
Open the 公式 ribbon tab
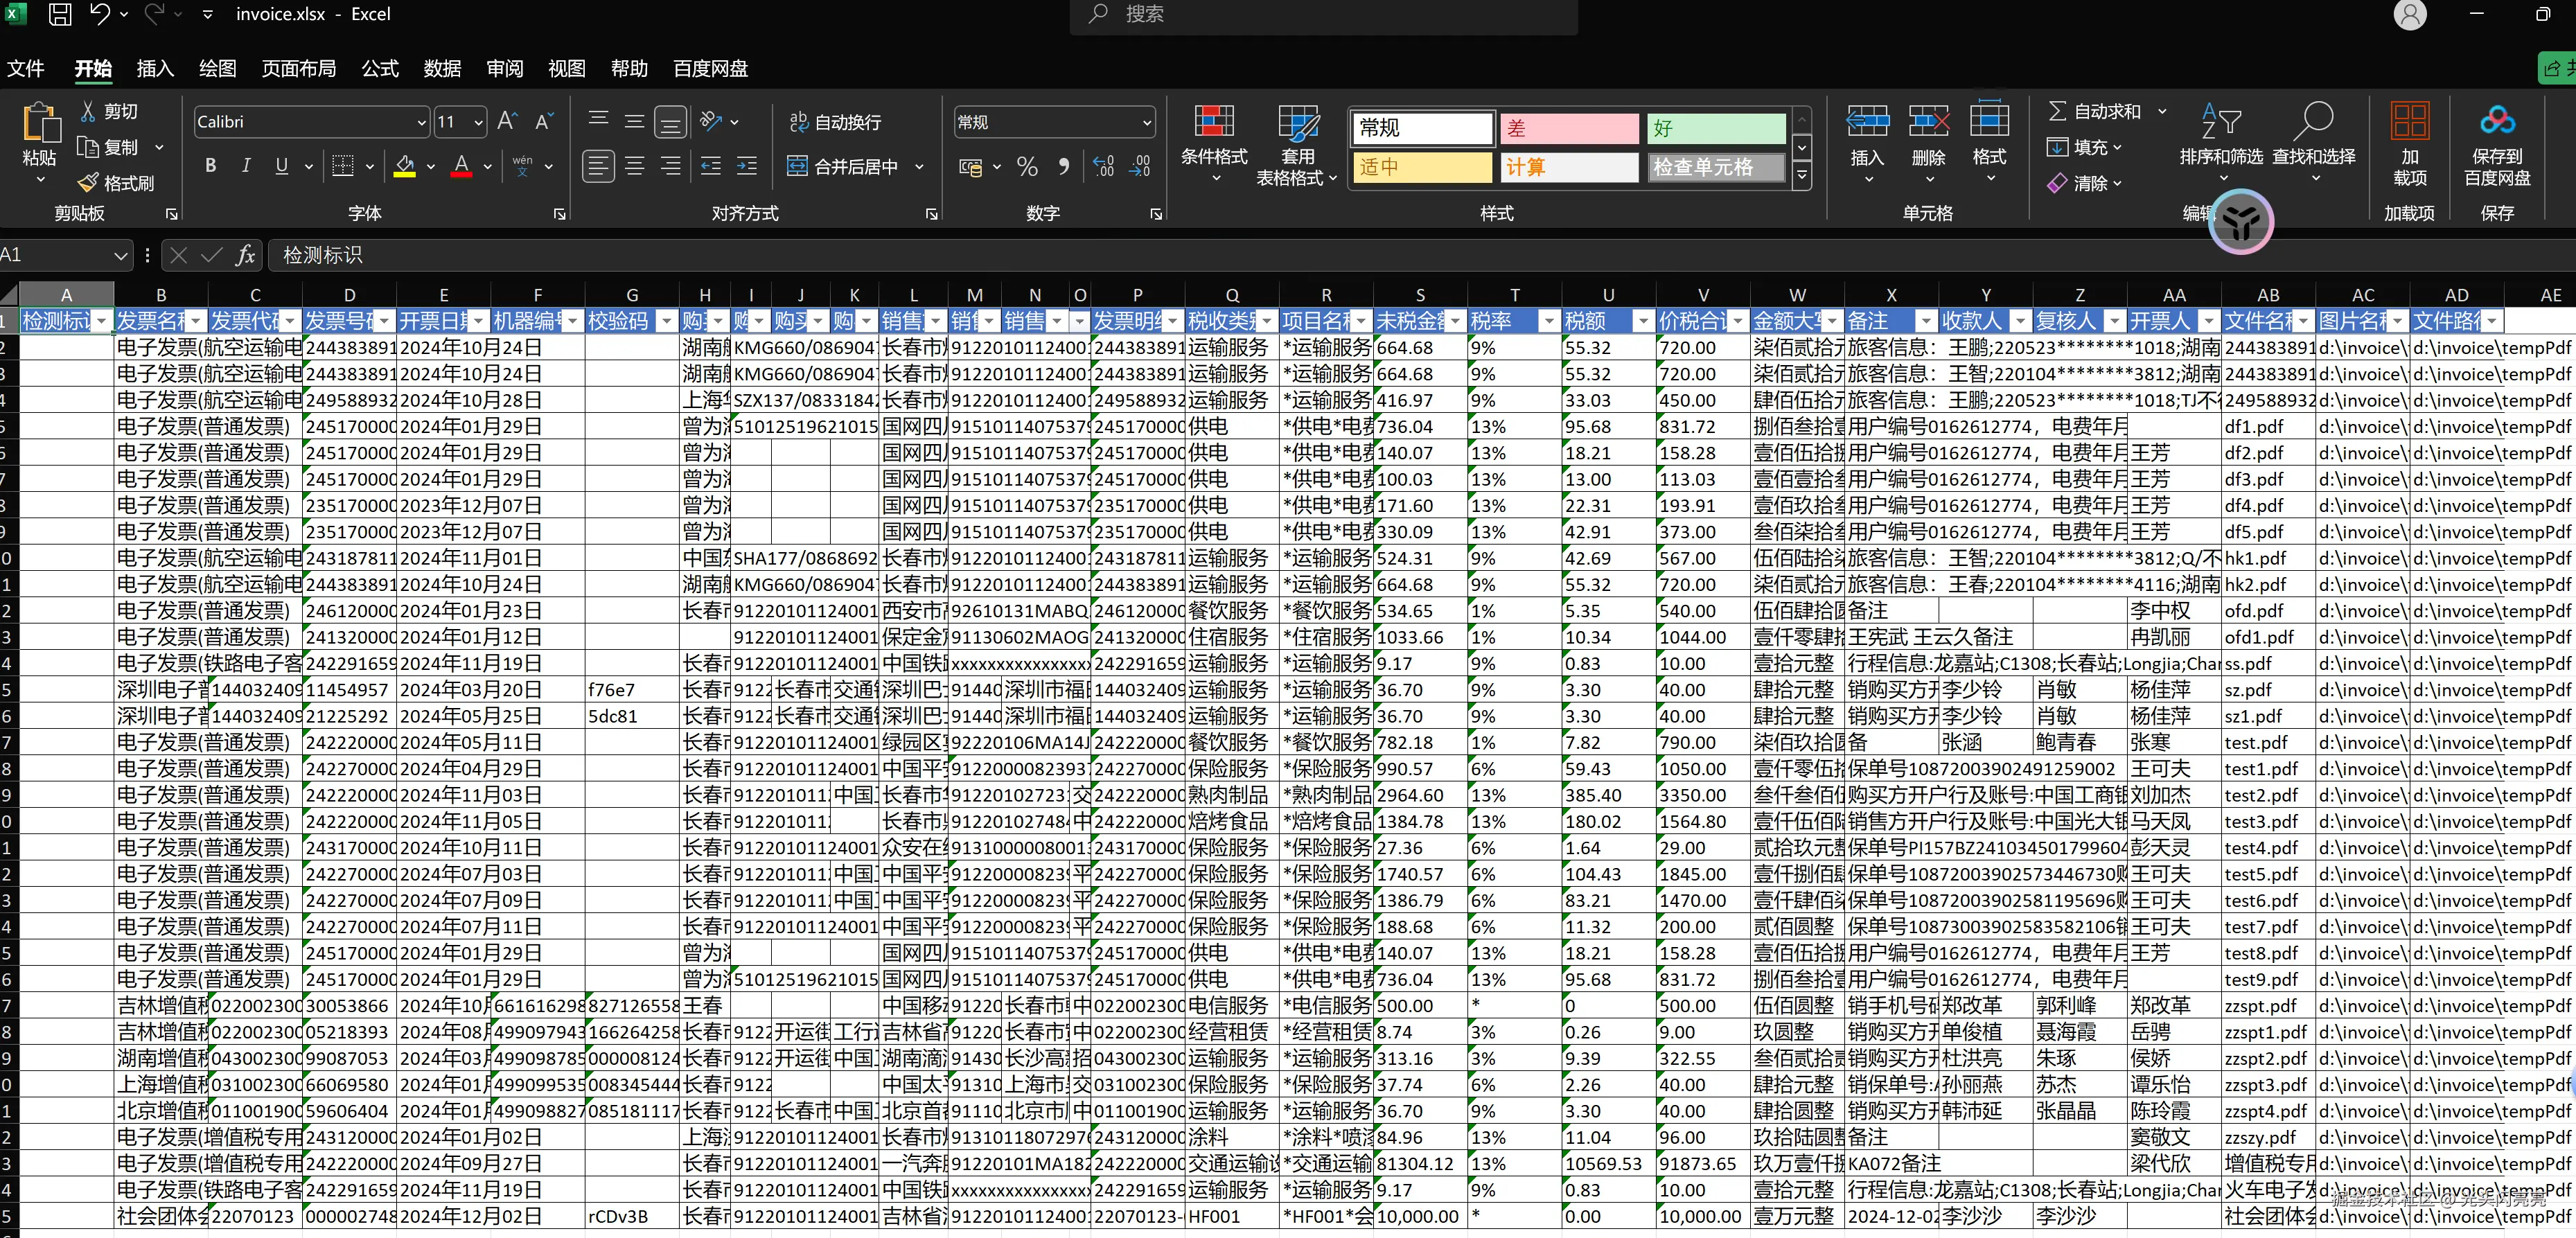380,68
